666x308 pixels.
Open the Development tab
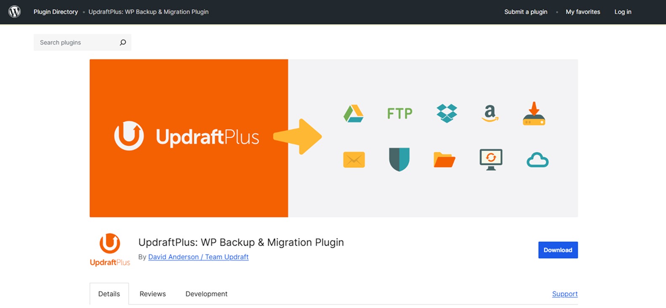[206, 294]
